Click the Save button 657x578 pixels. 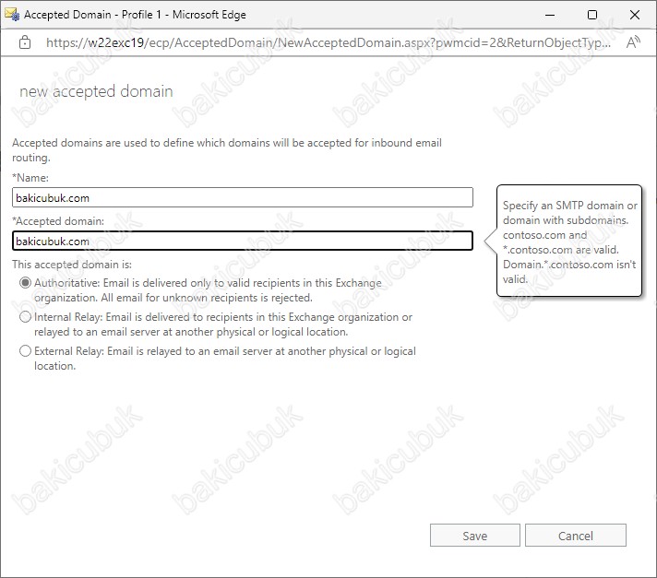click(474, 536)
